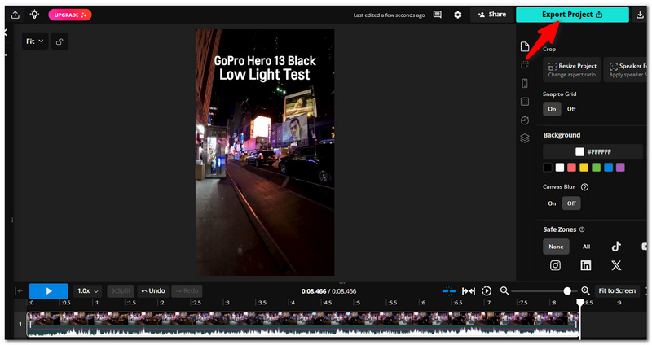
Task: Pick the purple background swatch
Action: pyautogui.click(x=620, y=168)
